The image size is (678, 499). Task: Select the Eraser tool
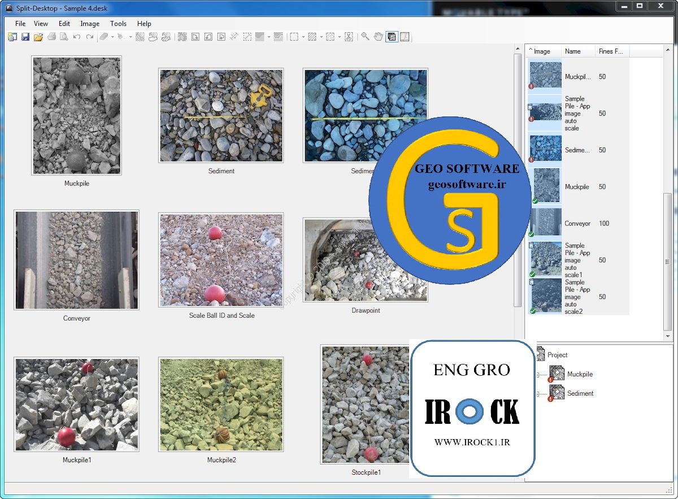[x=103, y=37]
